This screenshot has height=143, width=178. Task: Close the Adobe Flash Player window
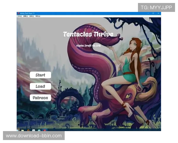point(159,13)
